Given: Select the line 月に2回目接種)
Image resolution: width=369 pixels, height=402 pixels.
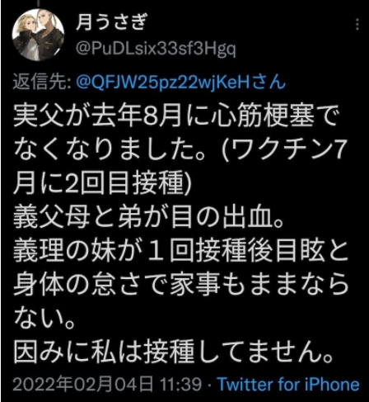Looking at the screenshot, I should pyautogui.click(x=101, y=182).
